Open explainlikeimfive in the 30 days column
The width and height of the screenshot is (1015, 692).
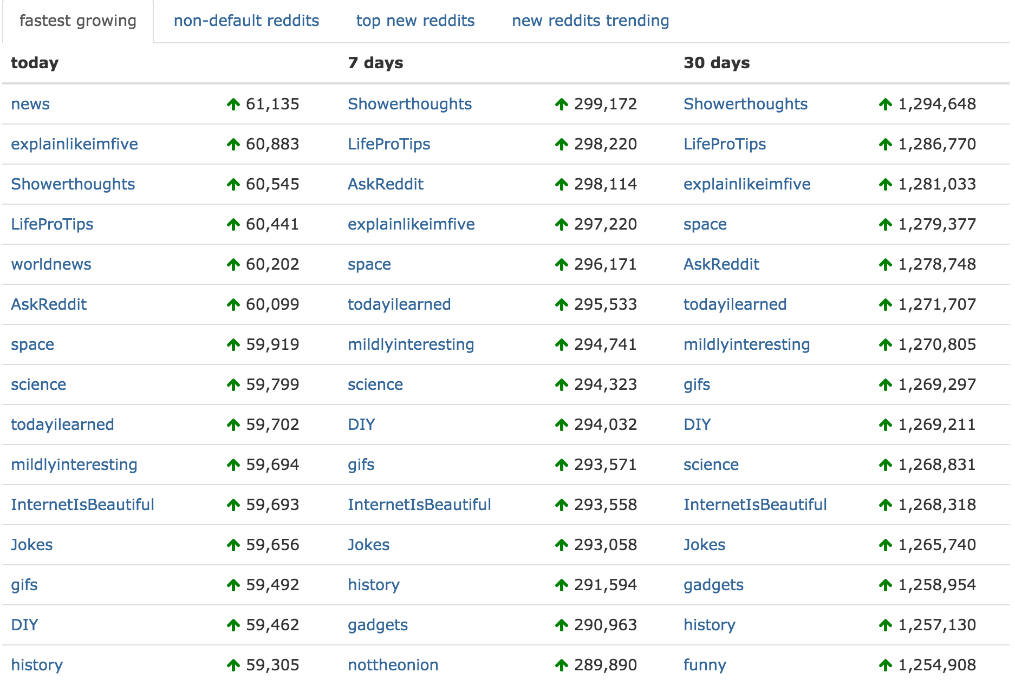point(747,184)
